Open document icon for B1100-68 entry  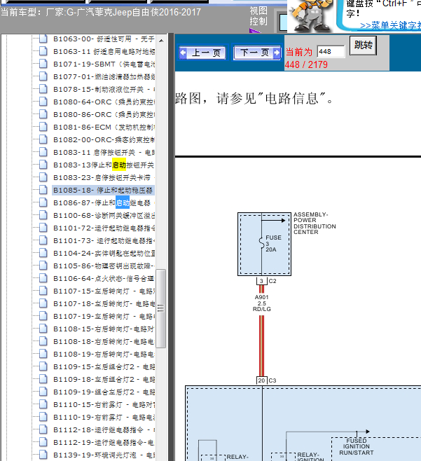(x=43, y=216)
